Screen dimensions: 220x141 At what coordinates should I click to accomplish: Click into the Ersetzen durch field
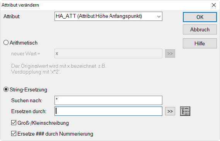pyautogui.click(x=108, y=111)
